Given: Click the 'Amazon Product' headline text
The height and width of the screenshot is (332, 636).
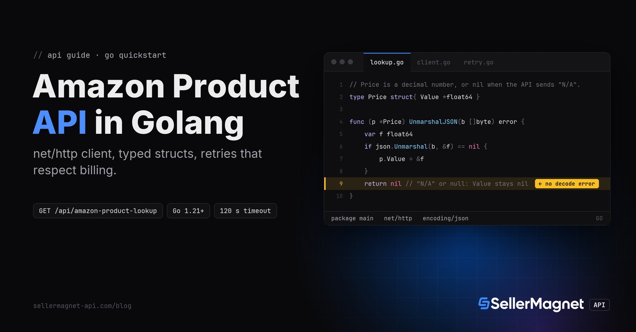Looking at the screenshot, I should pos(166,86).
